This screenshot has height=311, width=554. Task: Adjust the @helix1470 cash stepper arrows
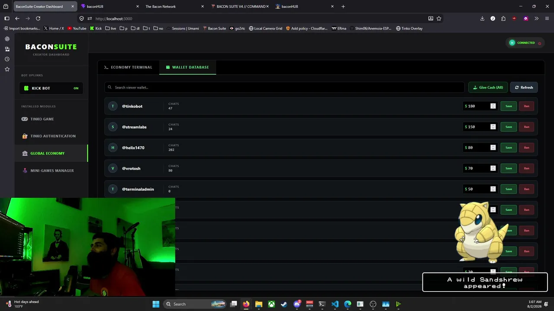pyautogui.click(x=493, y=148)
